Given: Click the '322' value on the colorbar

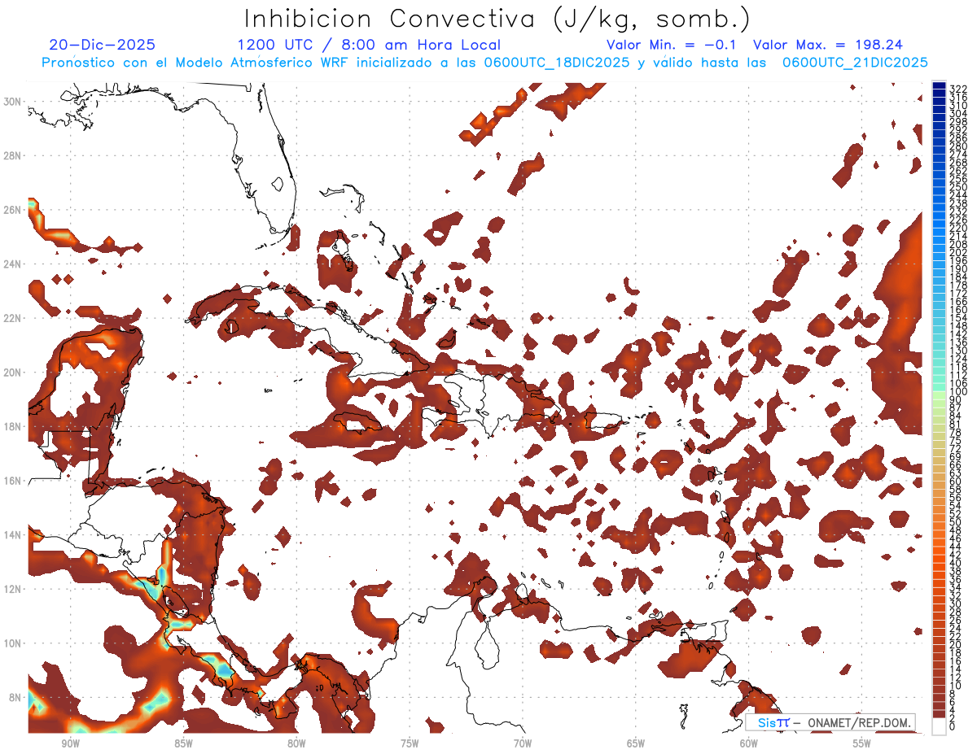Looking at the screenshot, I should 958,88.
